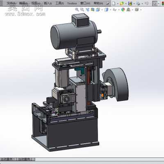The width and height of the screenshot is (164, 164).
Task: Click the Hide/Show Items glasses icon
Action: [x=115, y=9]
